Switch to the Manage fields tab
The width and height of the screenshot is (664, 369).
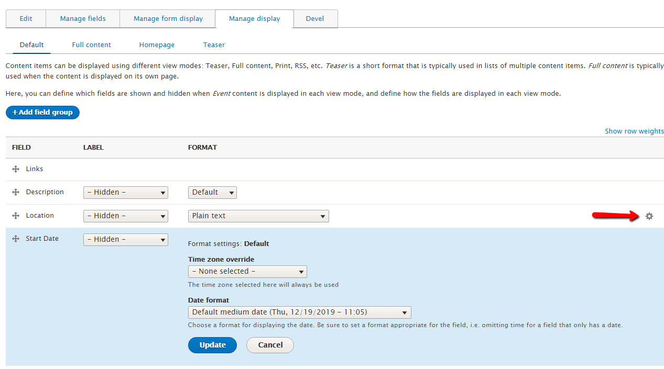coord(82,18)
